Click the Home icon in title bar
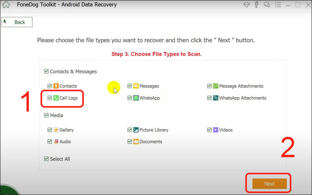This screenshot has height=195, width=312. click(6, 4)
